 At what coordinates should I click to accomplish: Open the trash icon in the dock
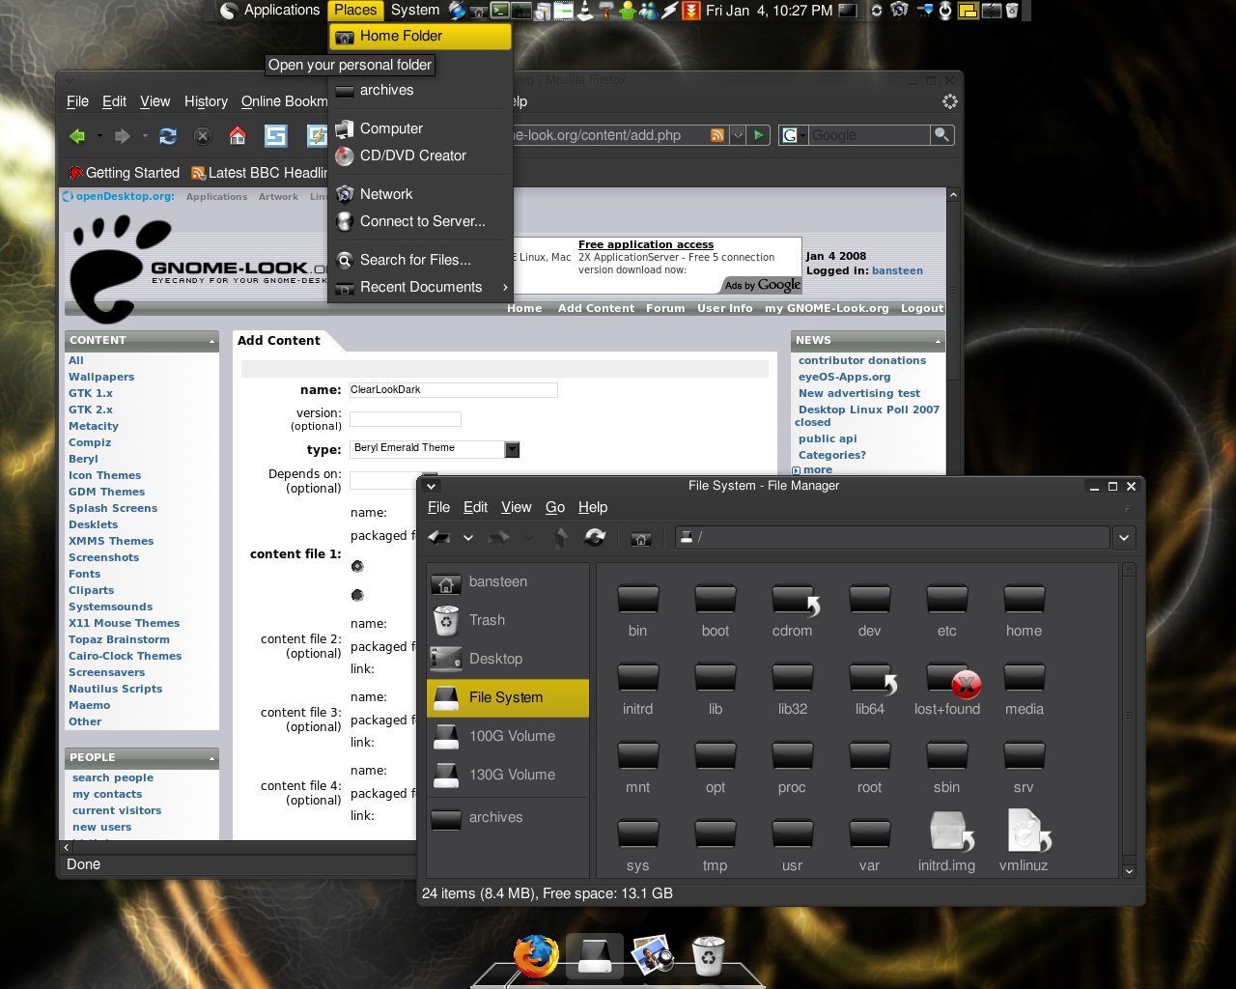709,955
